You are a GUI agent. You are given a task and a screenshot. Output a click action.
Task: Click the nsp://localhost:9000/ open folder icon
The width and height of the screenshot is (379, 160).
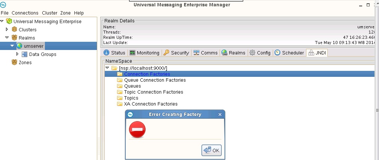pos(114,68)
